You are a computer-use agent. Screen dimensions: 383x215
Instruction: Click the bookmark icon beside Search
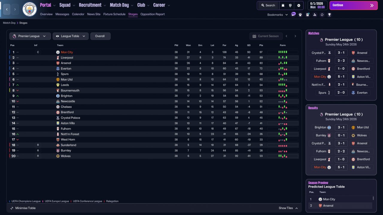coord(283,5)
